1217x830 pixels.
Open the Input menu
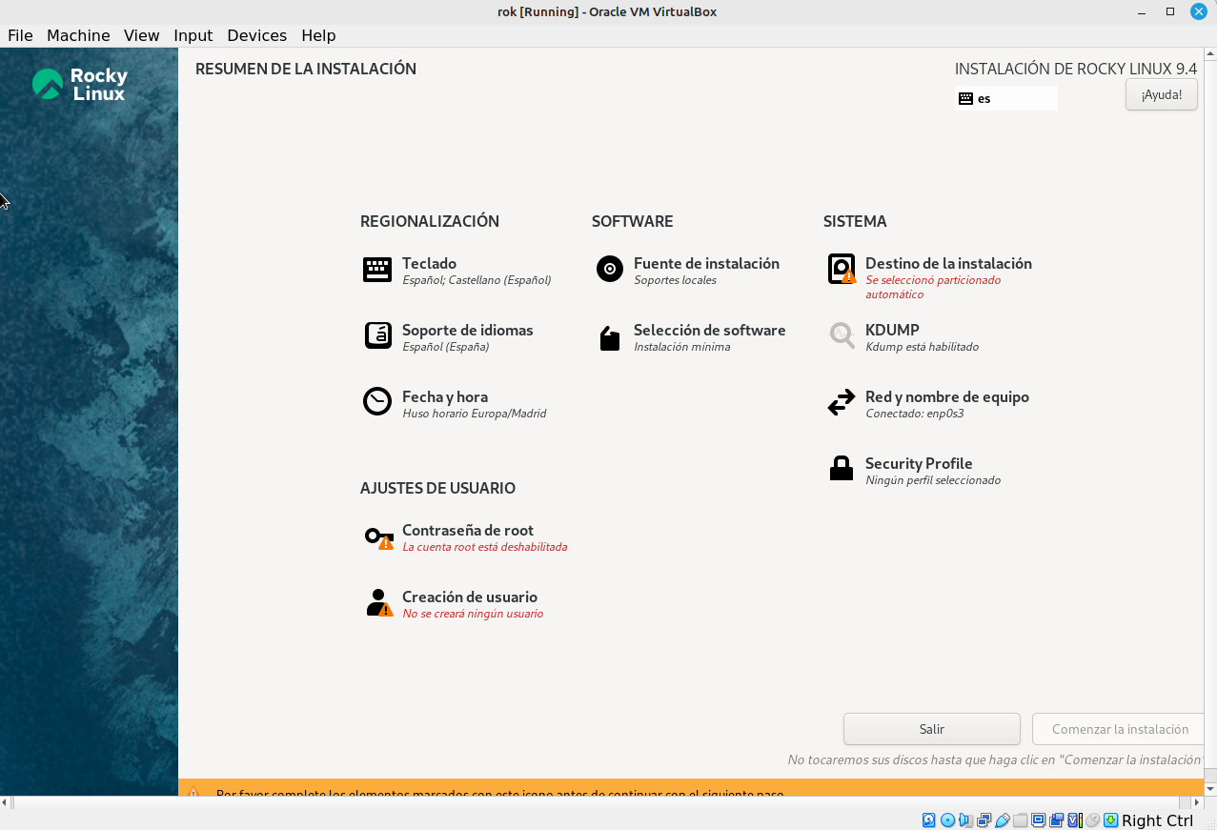[x=193, y=35]
